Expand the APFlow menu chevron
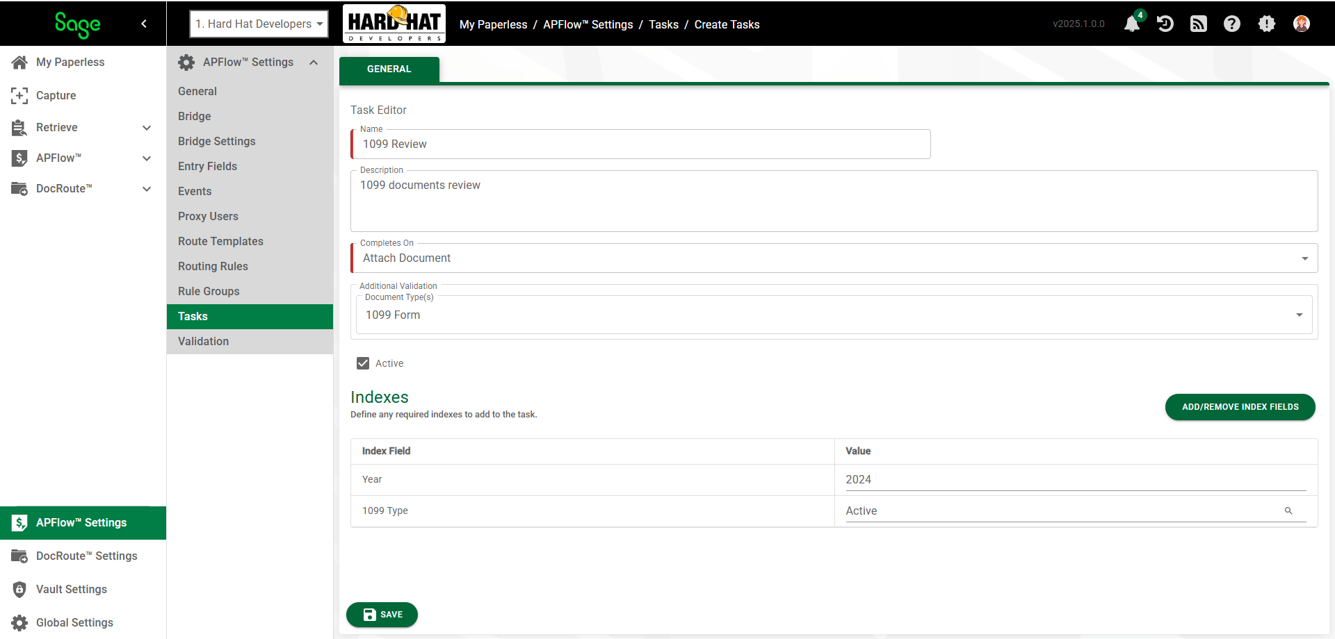 coord(147,158)
